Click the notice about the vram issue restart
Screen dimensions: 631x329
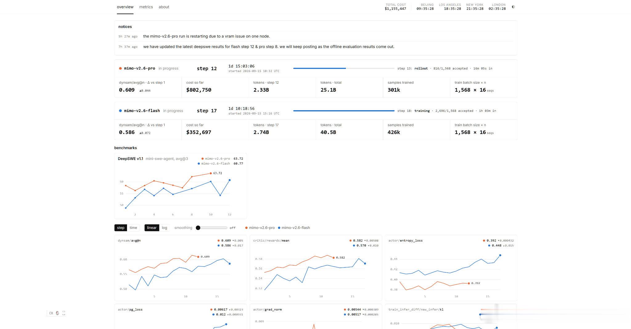(207, 36)
